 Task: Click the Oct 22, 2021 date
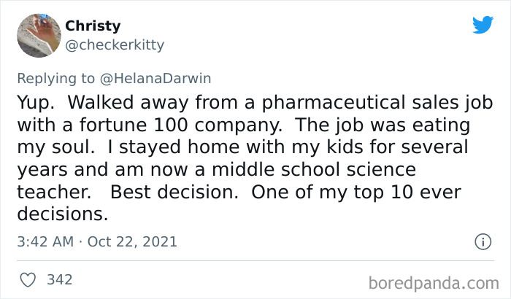(131, 241)
